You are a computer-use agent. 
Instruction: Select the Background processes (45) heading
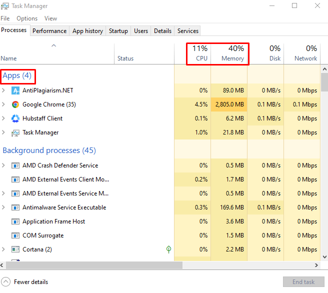[x=49, y=150]
